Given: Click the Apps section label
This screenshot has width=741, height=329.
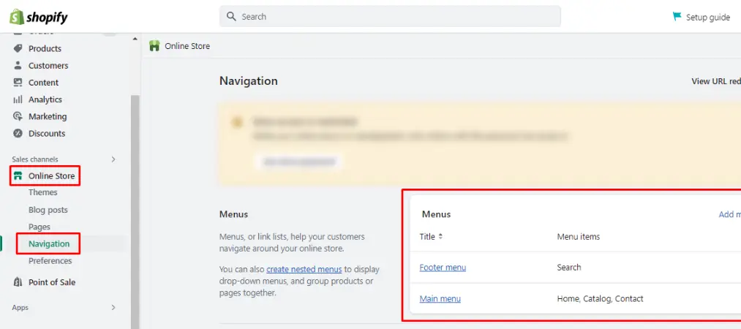Looking at the screenshot, I should (x=20, y=308).
